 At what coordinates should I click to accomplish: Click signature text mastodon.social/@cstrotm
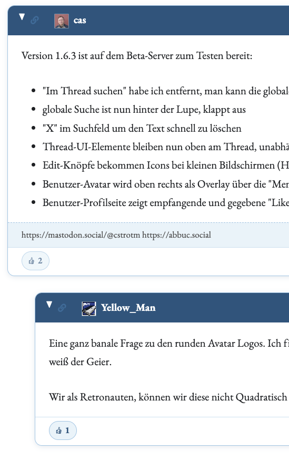click(81, 235)
